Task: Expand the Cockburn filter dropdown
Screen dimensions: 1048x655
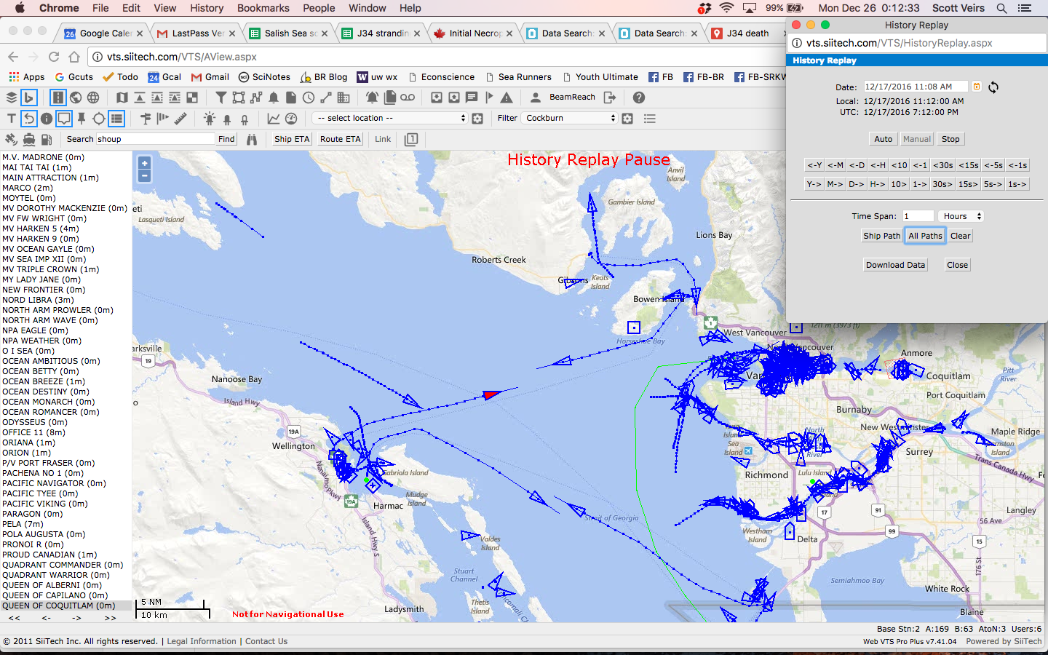Action: [569, 118]
